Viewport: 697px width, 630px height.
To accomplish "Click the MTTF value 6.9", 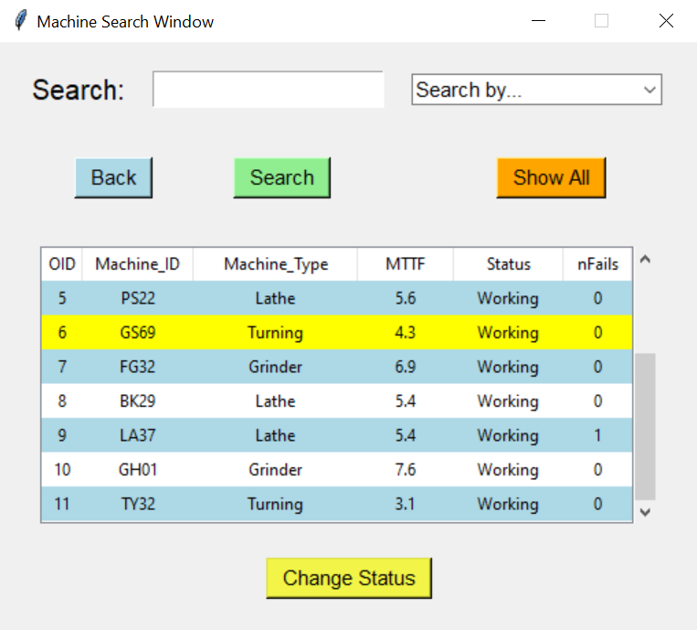I will pos(406,367).
